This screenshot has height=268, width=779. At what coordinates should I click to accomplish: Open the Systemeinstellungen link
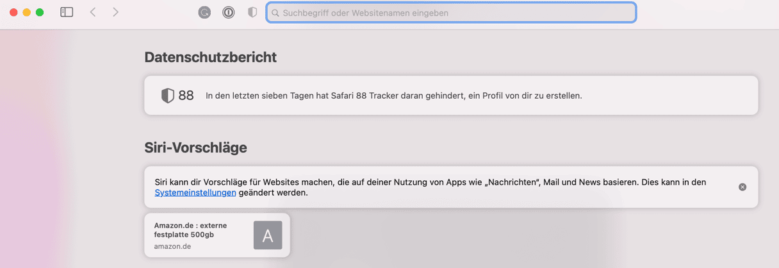pyautogui.click(x=195, y=192)
